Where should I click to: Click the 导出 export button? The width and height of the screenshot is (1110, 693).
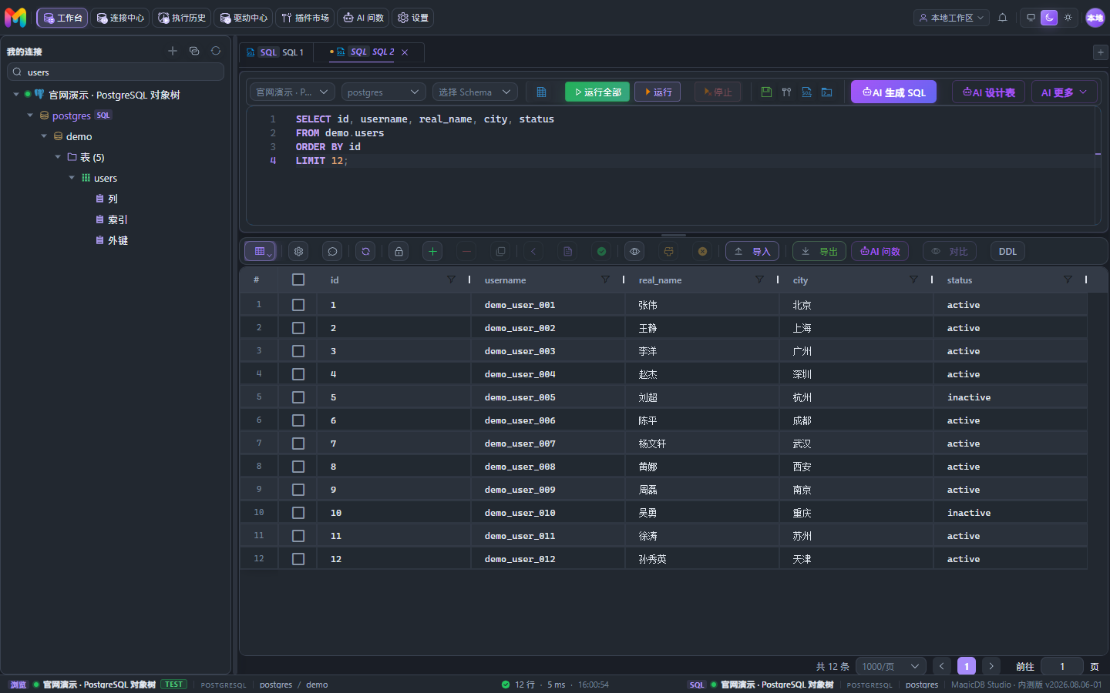819,251
